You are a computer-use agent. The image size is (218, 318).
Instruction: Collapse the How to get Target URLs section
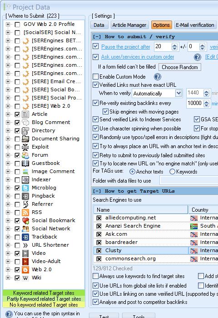point(97,191)
